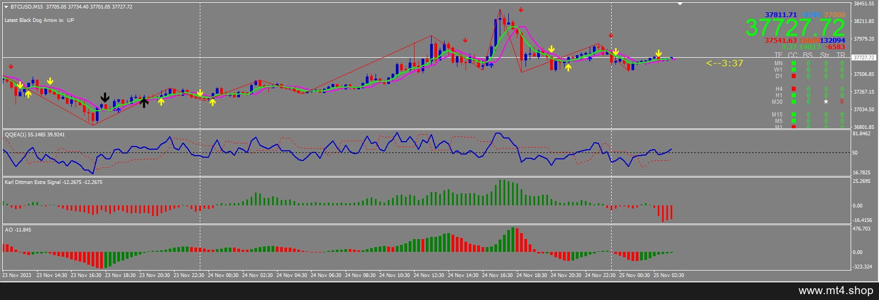This screenshot has height=300, width=879.
Task: Click the TR column header
Action: tap(840, 55)
